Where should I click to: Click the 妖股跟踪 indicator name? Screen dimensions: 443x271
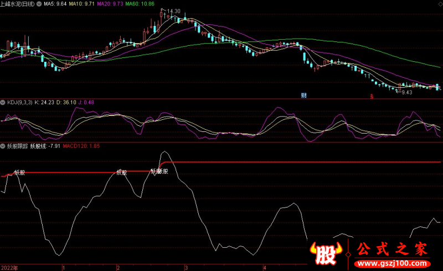point(17,146)
